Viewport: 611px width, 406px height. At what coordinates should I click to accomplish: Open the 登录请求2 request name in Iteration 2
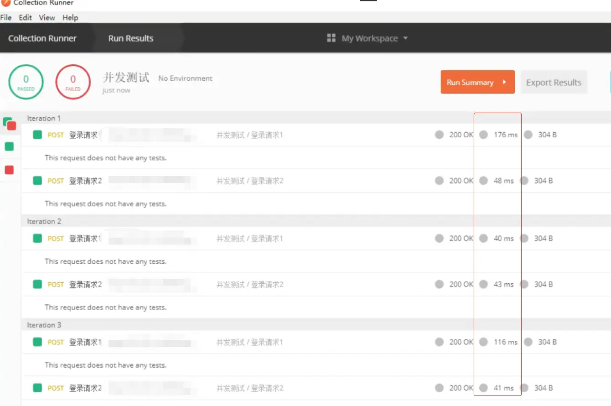(x=85, y=284)
